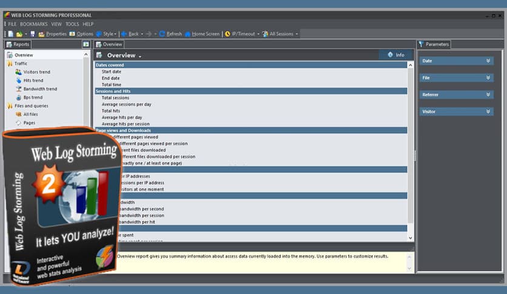This screenshot has width=507, height=294.
Task: Select Overview in the reports tree
Action: [x=24, y=55]
